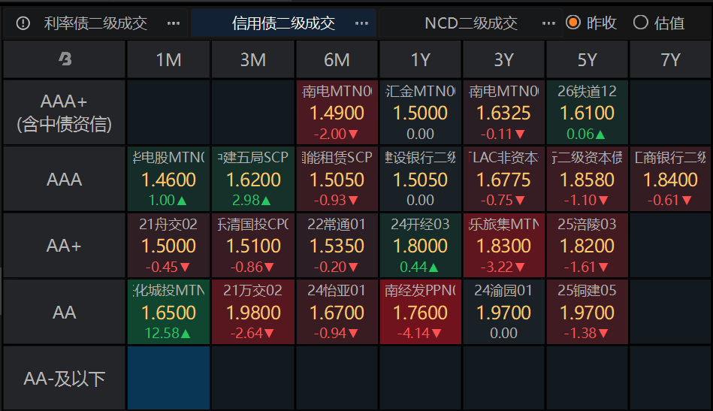This screenshot has height=411, width=713.
Task: Click the 1M column header
Action: [x=169, y=59]
